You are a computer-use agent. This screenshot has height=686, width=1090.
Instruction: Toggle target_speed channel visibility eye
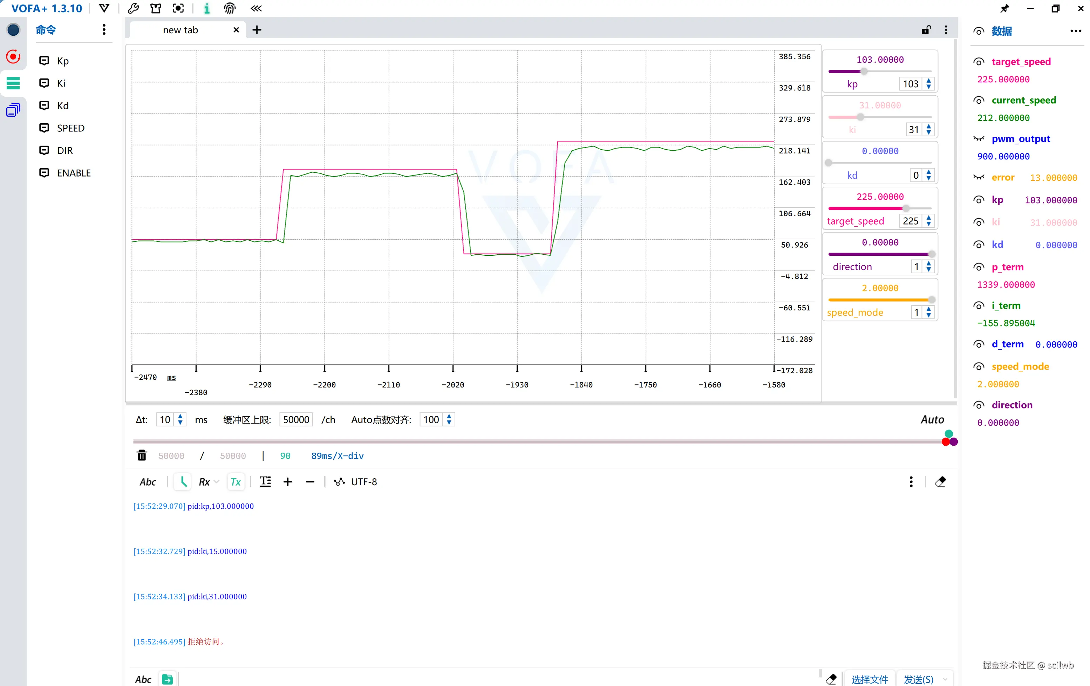point(979,62)
